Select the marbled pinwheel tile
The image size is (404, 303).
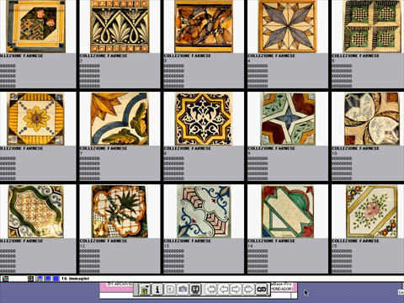point(372,119)
